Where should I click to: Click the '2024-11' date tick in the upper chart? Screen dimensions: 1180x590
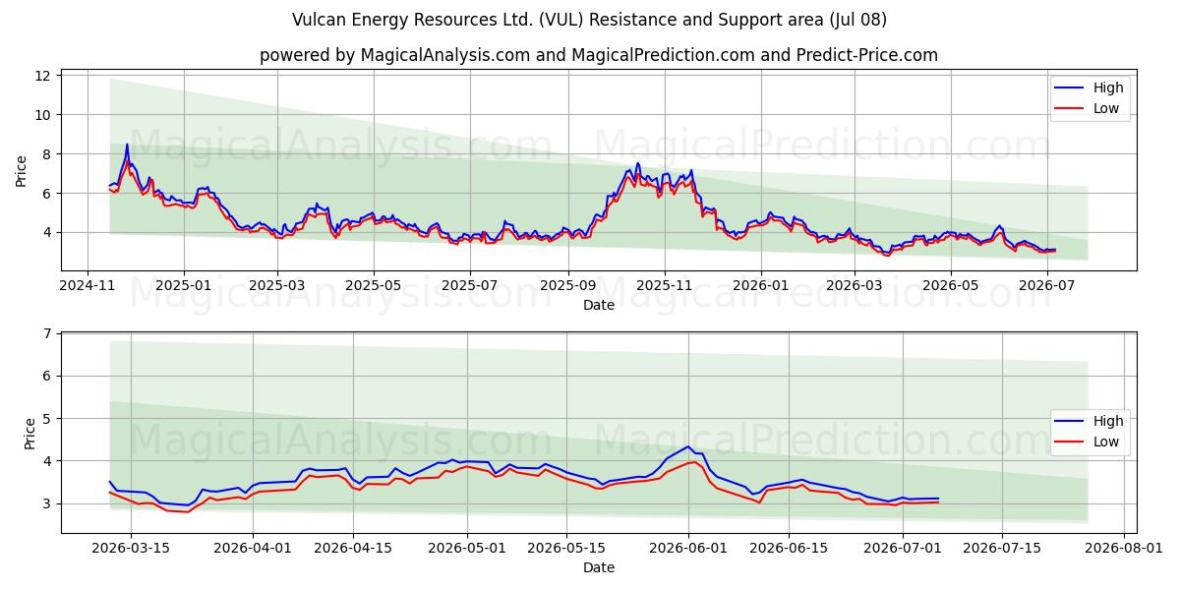click(x=88, y=286)
